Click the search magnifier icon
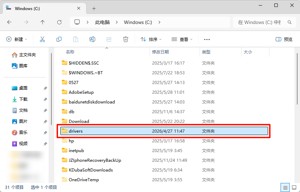This screenshot has height=192, width=300. pyautogui.click(x=290, y=22)
